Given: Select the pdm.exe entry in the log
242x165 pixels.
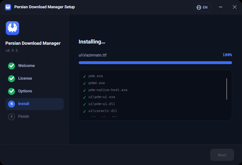Looking at the screenshot, I should [96, 76].
